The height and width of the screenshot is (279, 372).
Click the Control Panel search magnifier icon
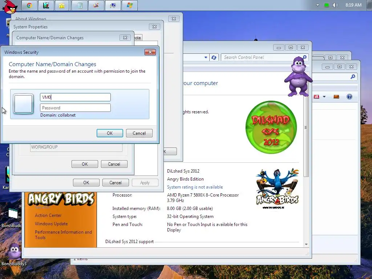tap(305, 57)
